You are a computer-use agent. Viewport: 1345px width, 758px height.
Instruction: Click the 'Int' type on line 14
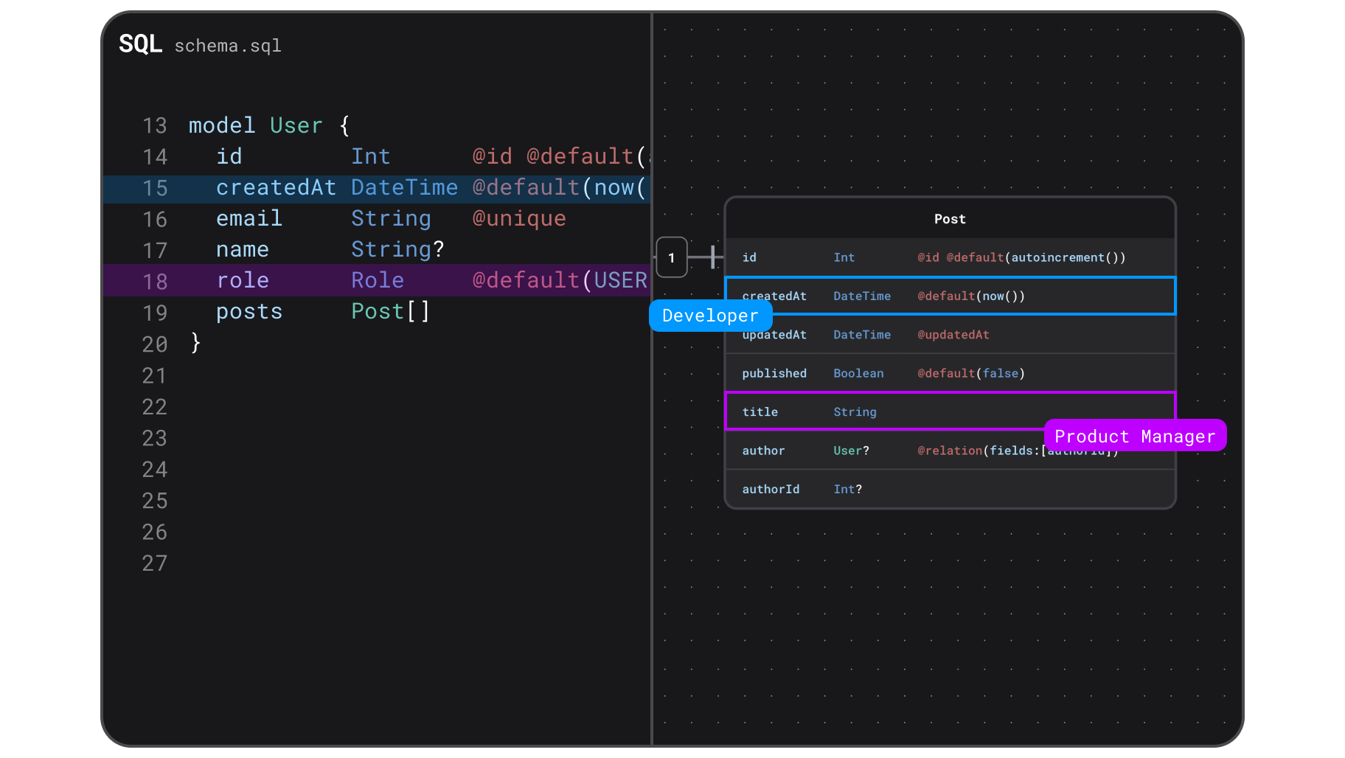click(x=371, y=156)
